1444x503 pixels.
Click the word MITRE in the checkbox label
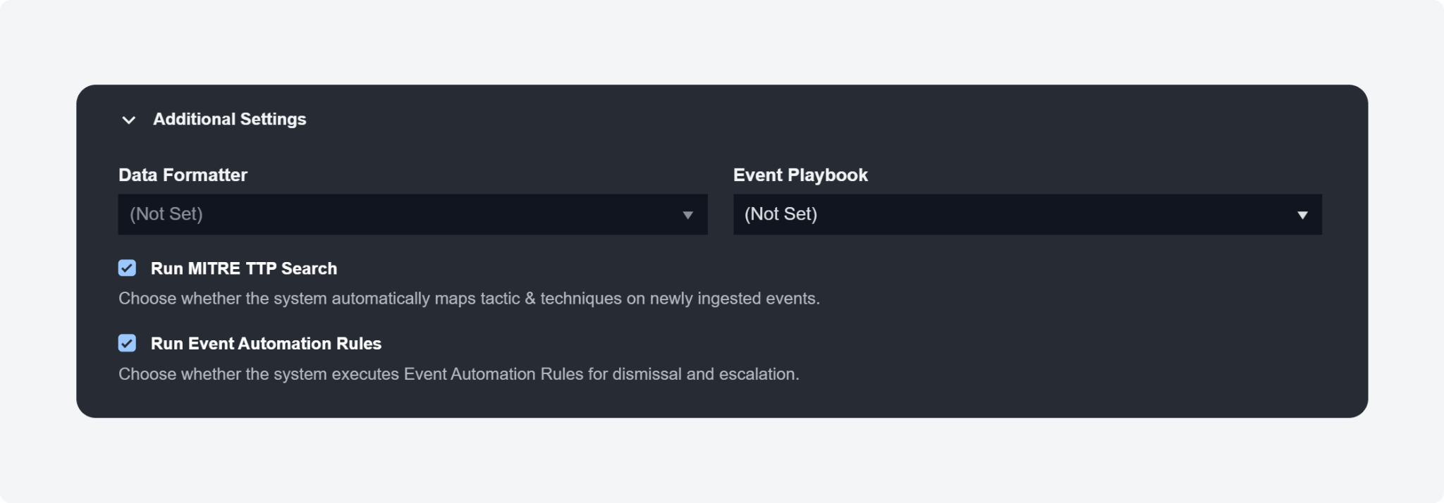[x=214, y=268]
